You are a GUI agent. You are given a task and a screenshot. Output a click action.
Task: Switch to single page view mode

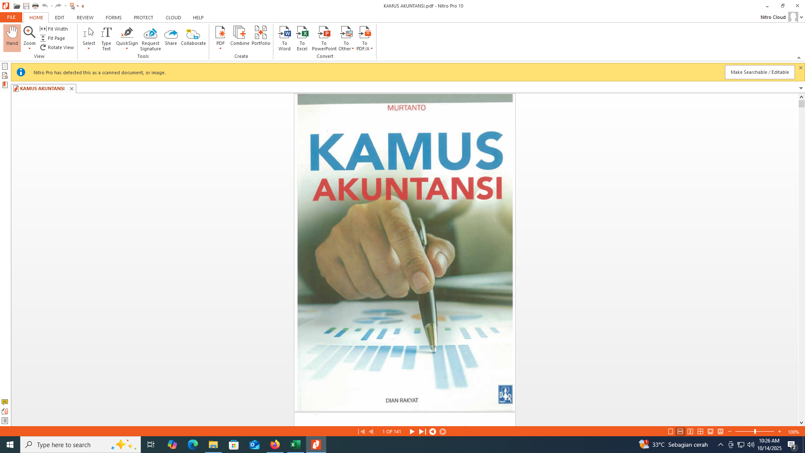670,432
